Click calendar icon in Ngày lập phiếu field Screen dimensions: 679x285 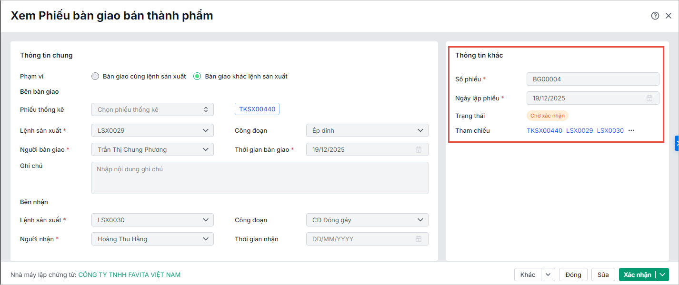click(649, 98)
